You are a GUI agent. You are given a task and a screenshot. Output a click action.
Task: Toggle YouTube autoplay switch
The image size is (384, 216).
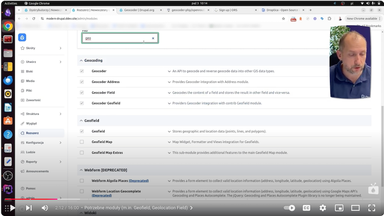click(289, 208)
